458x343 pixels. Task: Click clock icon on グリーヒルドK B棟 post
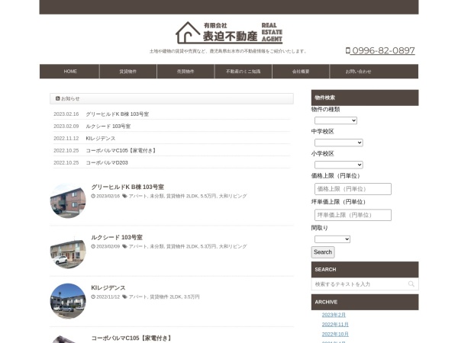[x=93, y=196]
